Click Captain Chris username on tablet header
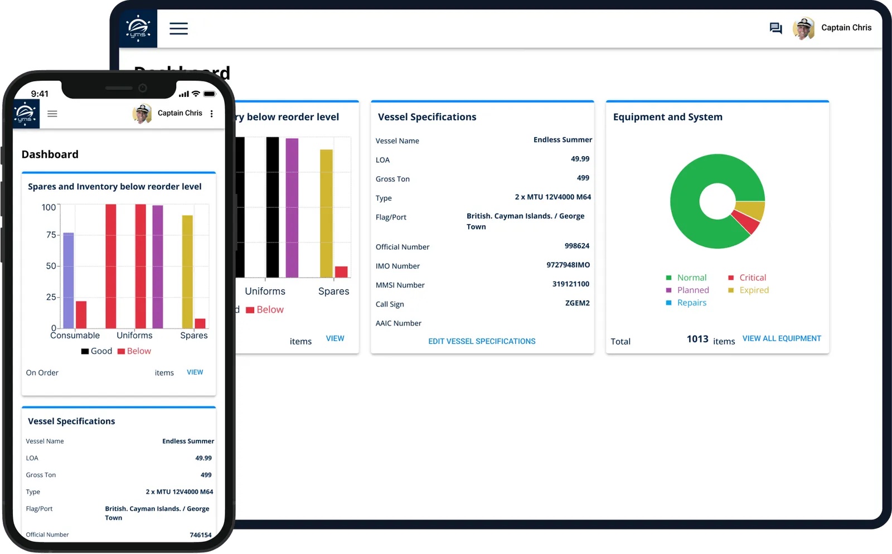 846,28
